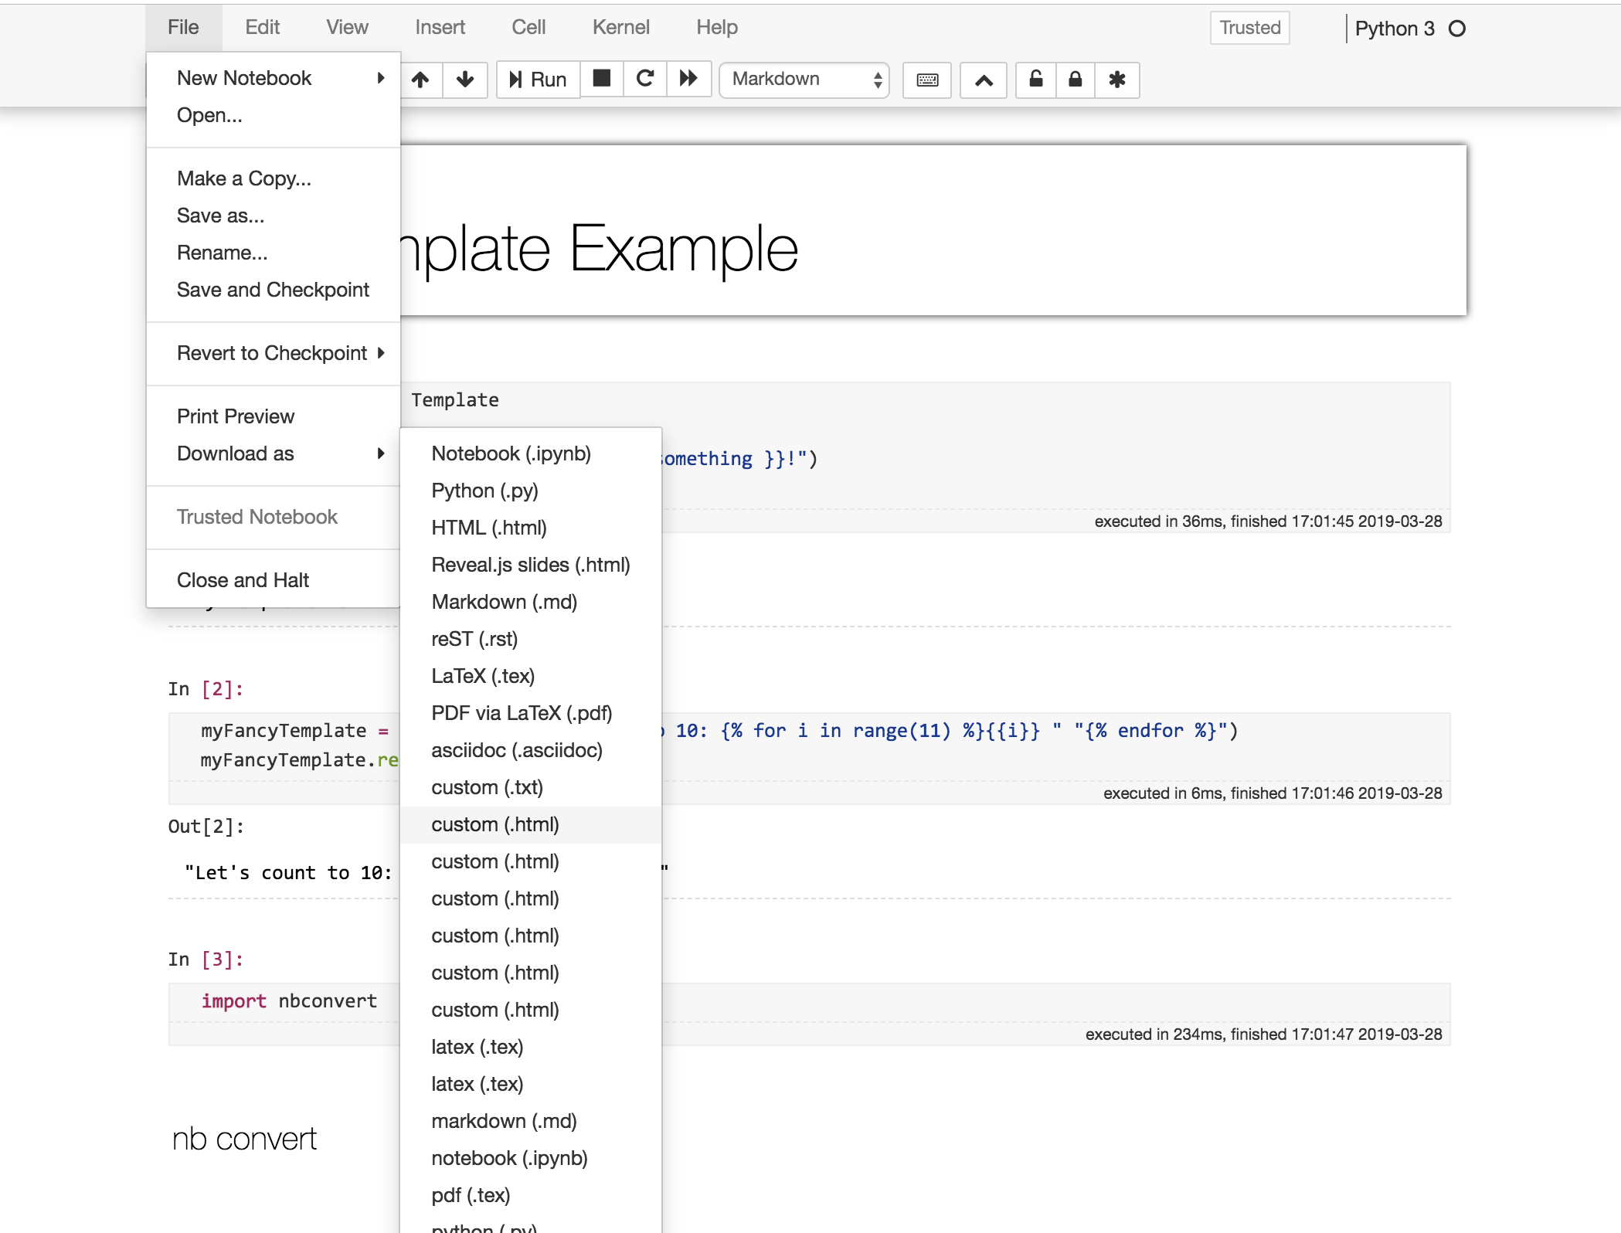Click the Trusted button
The width and height of the screenshot is (1621, 1233).
coord(1249,28)
